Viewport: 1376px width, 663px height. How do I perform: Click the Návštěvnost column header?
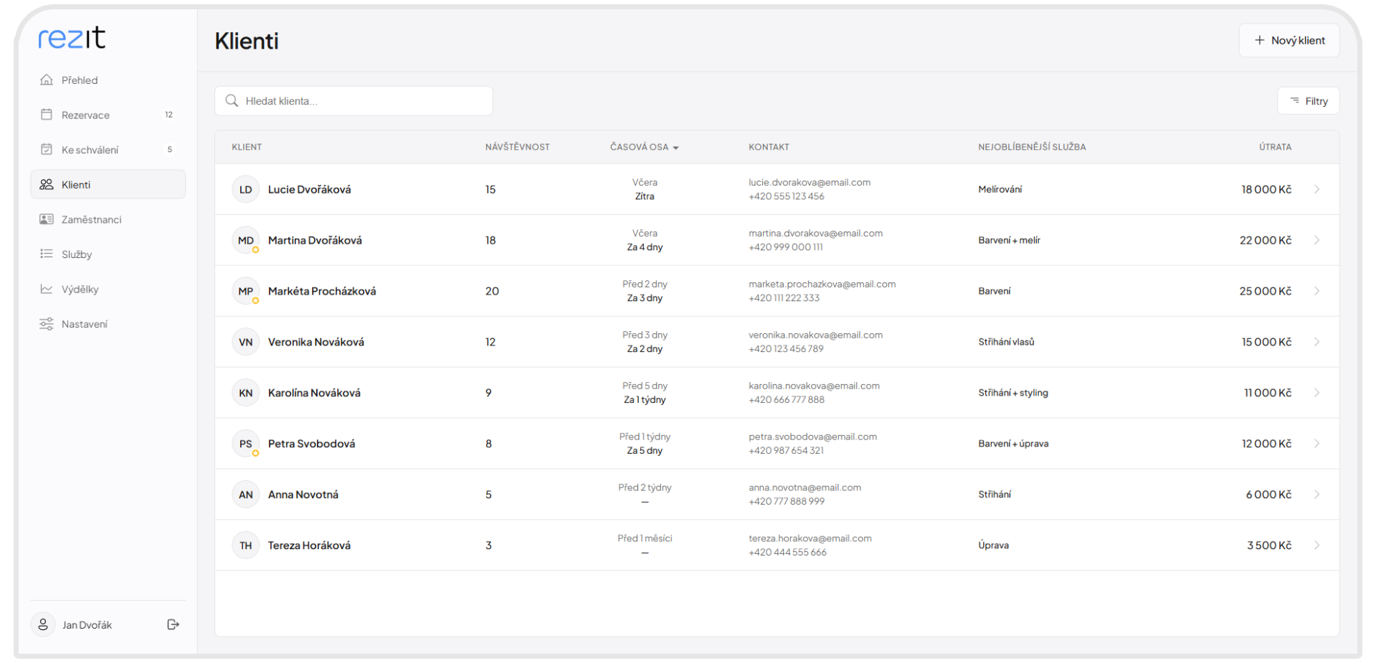[x=517, y=147]
